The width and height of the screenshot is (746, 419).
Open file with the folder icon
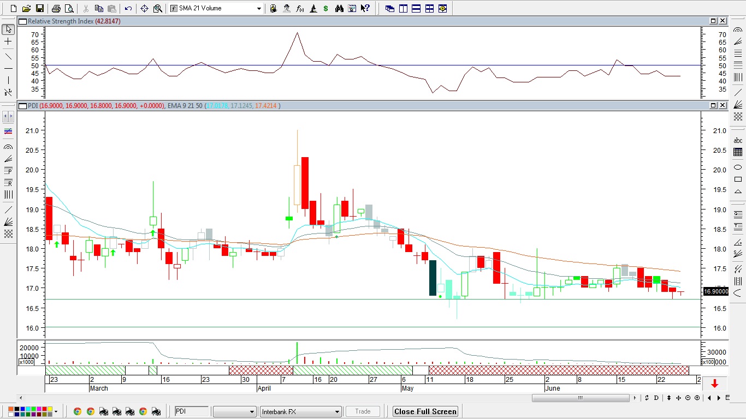tap(26, 9)
